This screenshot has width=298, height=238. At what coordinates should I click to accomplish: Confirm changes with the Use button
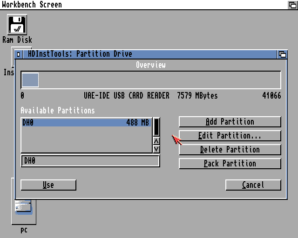(x=48, y=185)
